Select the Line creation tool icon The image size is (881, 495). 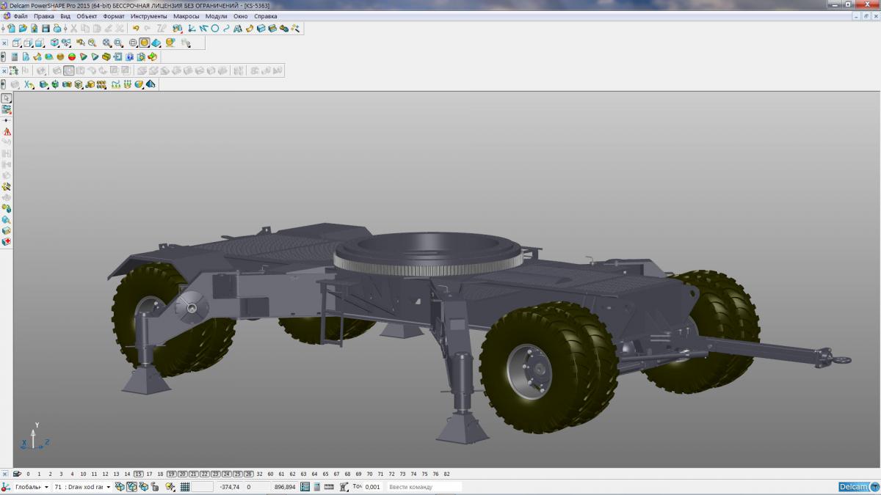click(x=203, y=28)
